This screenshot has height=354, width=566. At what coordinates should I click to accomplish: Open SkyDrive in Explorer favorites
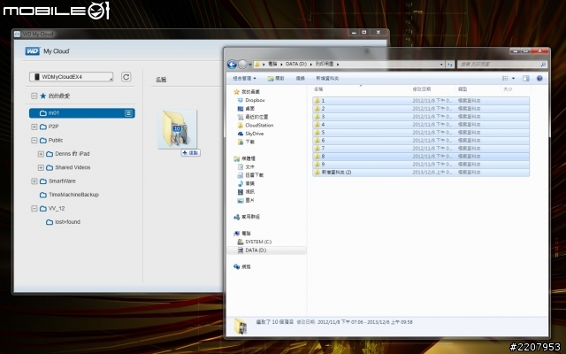pos(250,134)
